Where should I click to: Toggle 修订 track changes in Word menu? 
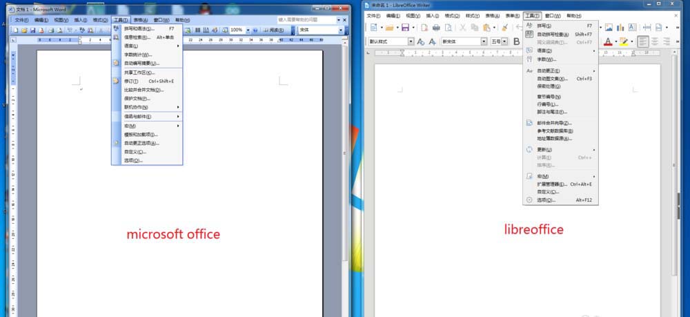point(147,81)
